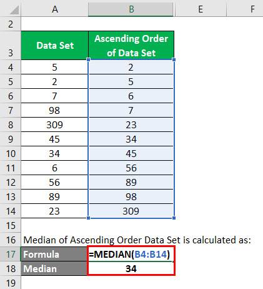Click the Select All corner triangle
This screenshot has width=263, height=289.
point(14,10)
